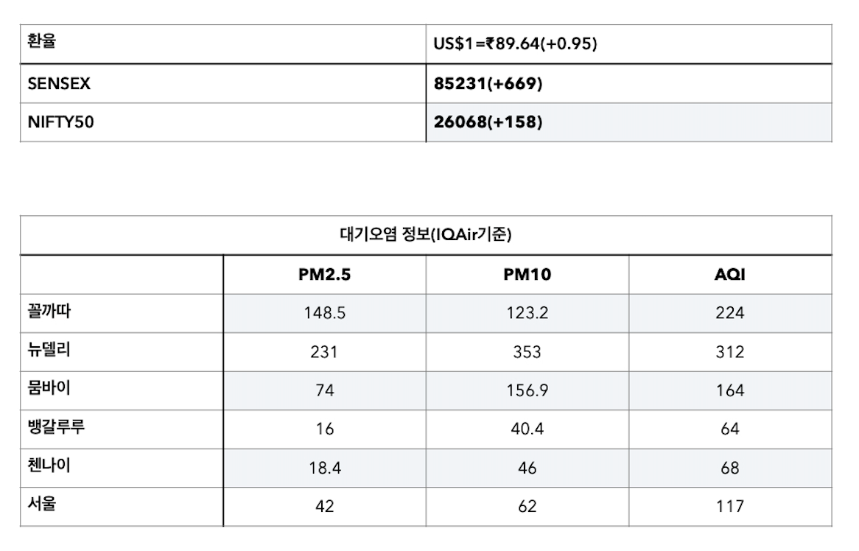Select 첸나이's PM2.5 value 18.4
Viewport: 859px width, 551px height.
(324, 468)
